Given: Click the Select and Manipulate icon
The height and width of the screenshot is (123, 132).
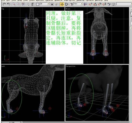Looking at the screenshot, I should [57, 4].
